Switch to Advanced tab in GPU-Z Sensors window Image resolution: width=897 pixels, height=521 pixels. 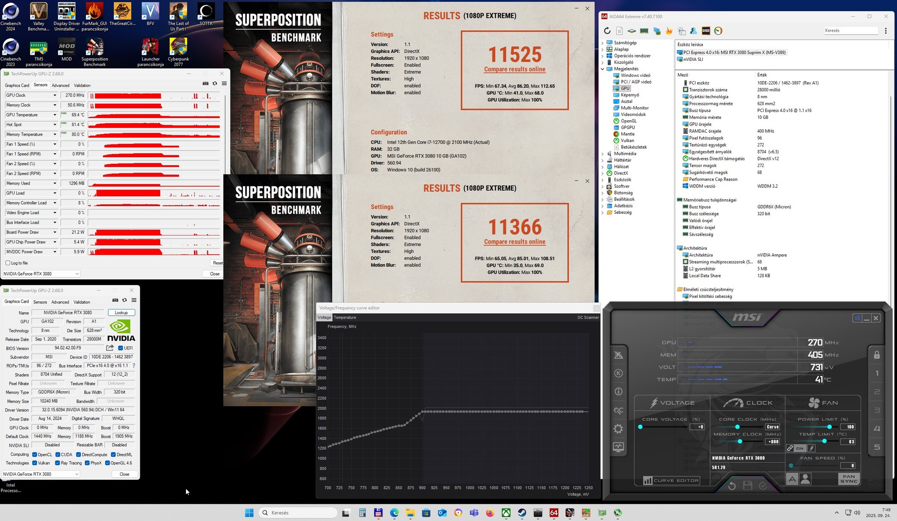click(60, 85)
